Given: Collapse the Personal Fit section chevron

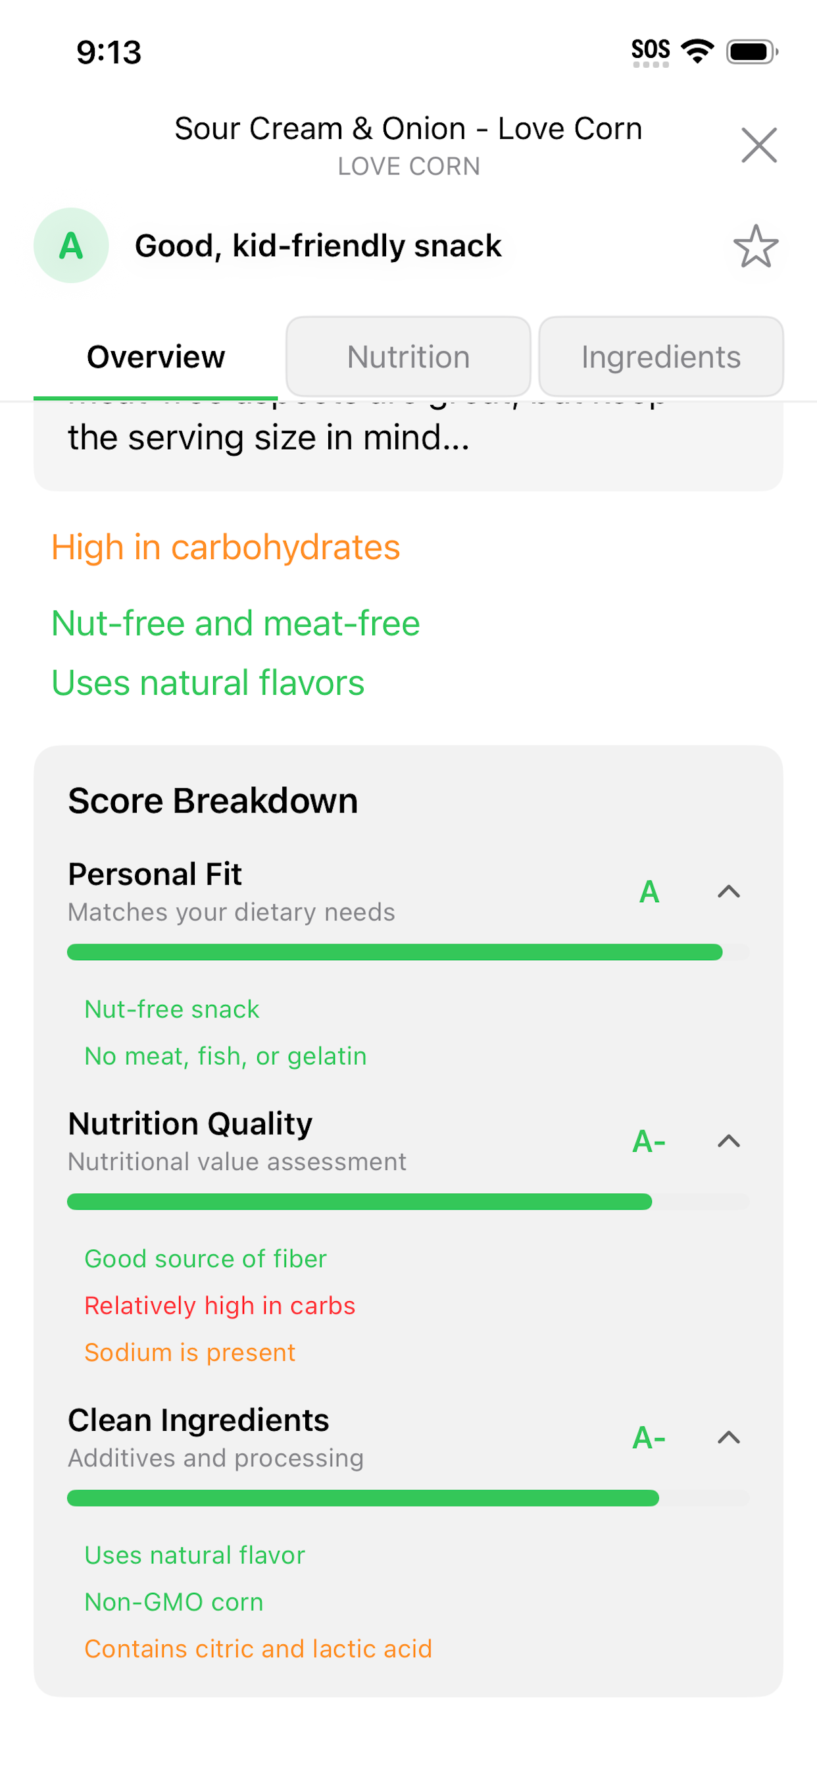Looking at the screenshot, I should tap(728, 891).
